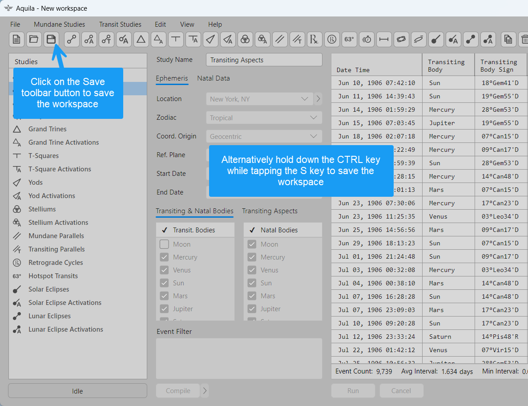Uncheck the natal Moon checkbox
The height and width of the screenshot is (406, 528).
[252, 244]
